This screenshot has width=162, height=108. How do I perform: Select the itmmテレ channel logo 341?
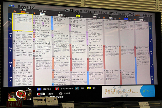pyautogui.click(x=141, y=20)
